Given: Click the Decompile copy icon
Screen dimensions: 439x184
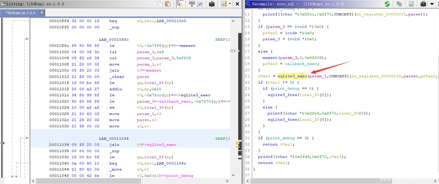Looking at the screenshot, I should (x=399, y=4).
